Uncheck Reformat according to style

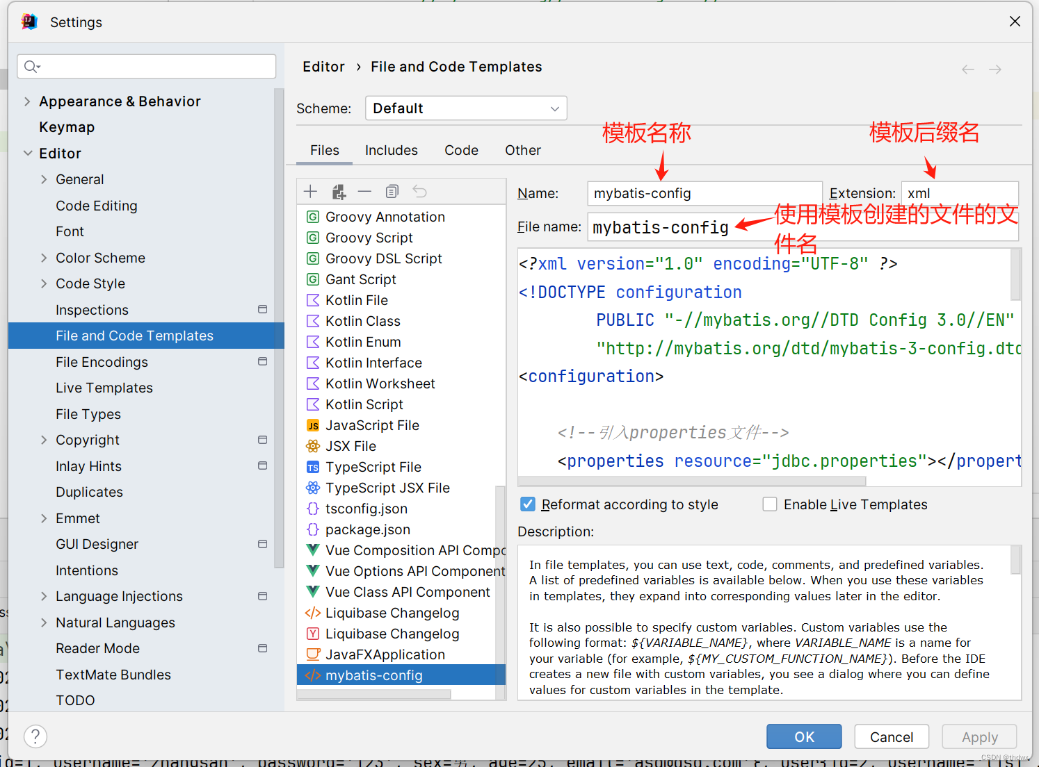click(x=528, y=504)
